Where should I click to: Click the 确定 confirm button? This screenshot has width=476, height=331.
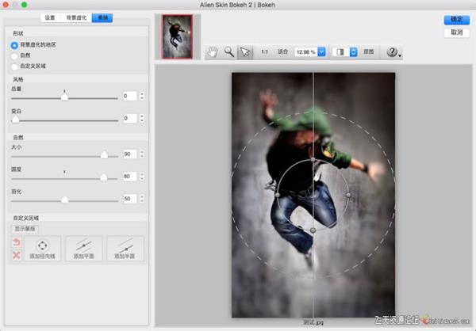(455, 19)
